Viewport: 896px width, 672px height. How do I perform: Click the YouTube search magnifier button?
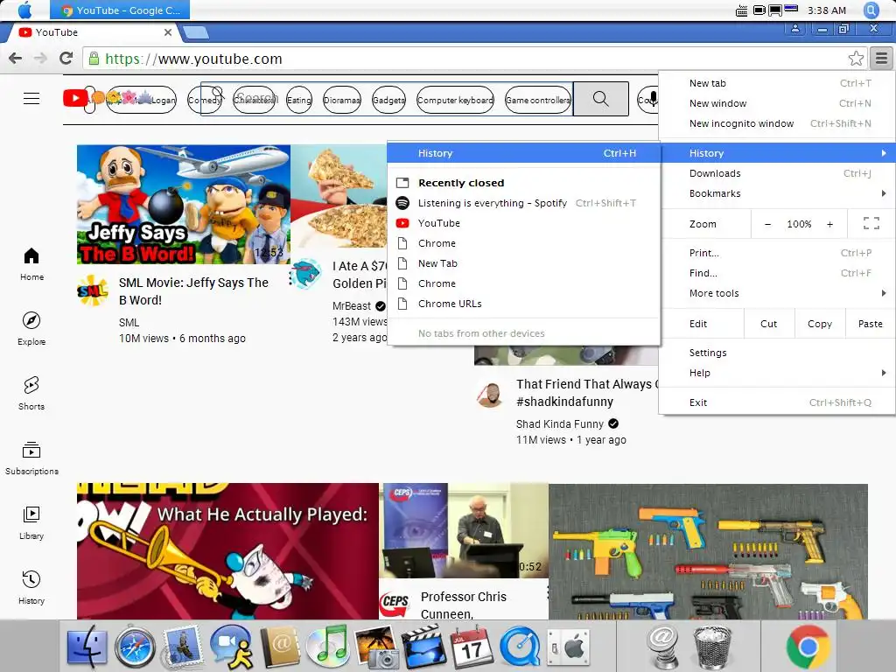pos(600,99)
